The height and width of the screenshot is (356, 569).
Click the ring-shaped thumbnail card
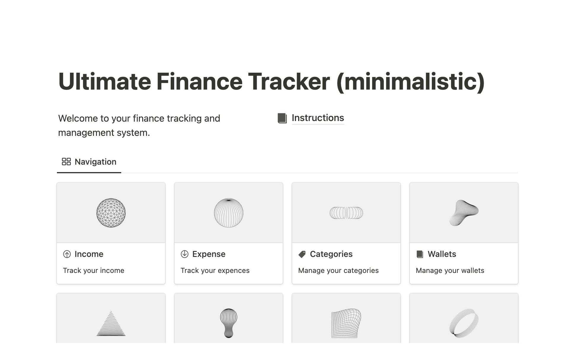(x=464, y=323)
